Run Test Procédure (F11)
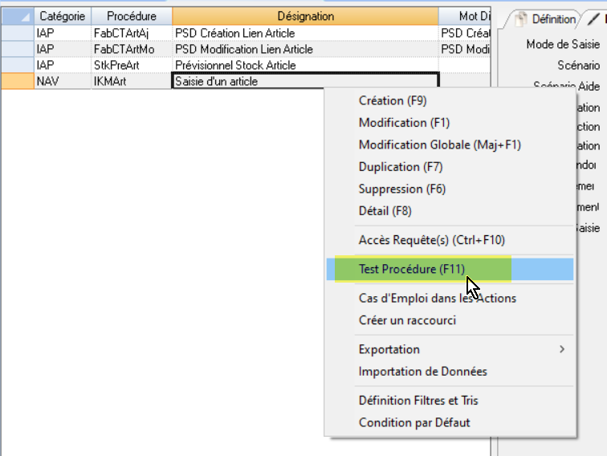Image resolution: width=607 pixels, height=456 pixels. (411, 269)
